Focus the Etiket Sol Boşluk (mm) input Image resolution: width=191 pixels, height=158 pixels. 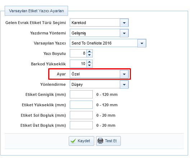click(81, 115)
